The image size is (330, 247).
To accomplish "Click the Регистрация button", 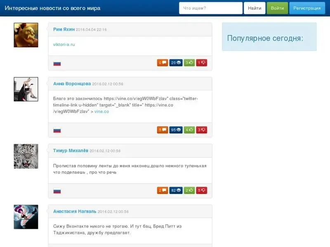I will (307, 8).
